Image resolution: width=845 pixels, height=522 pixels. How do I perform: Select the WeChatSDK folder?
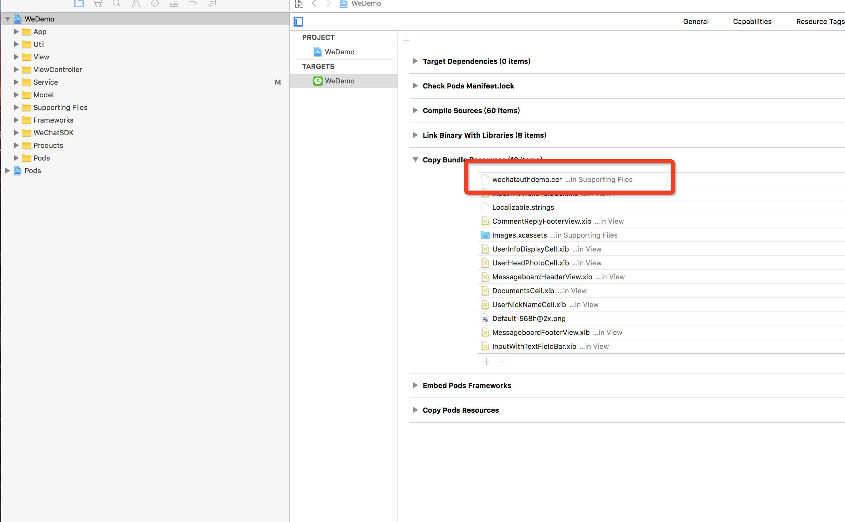pyautogui.click(x=53, y=133)
